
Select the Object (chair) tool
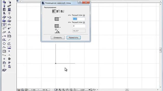4,13
